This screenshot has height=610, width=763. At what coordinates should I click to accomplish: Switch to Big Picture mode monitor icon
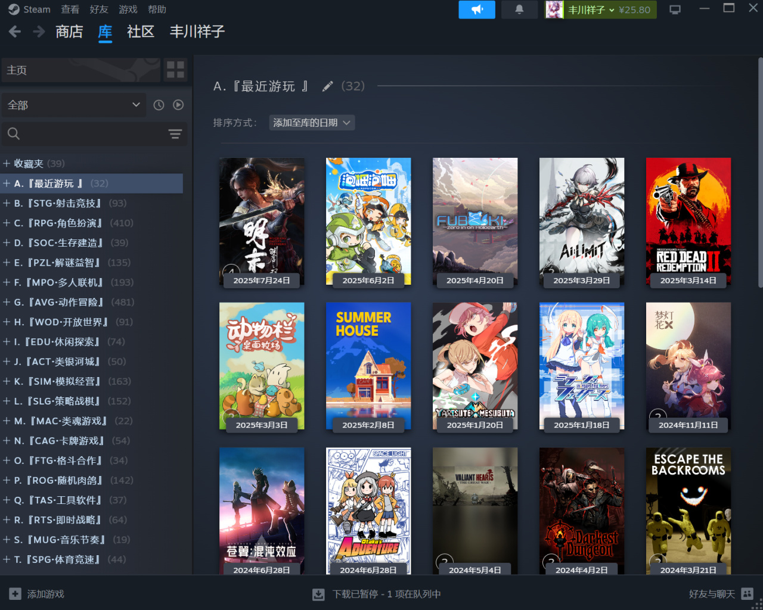[x=675, y=10]
